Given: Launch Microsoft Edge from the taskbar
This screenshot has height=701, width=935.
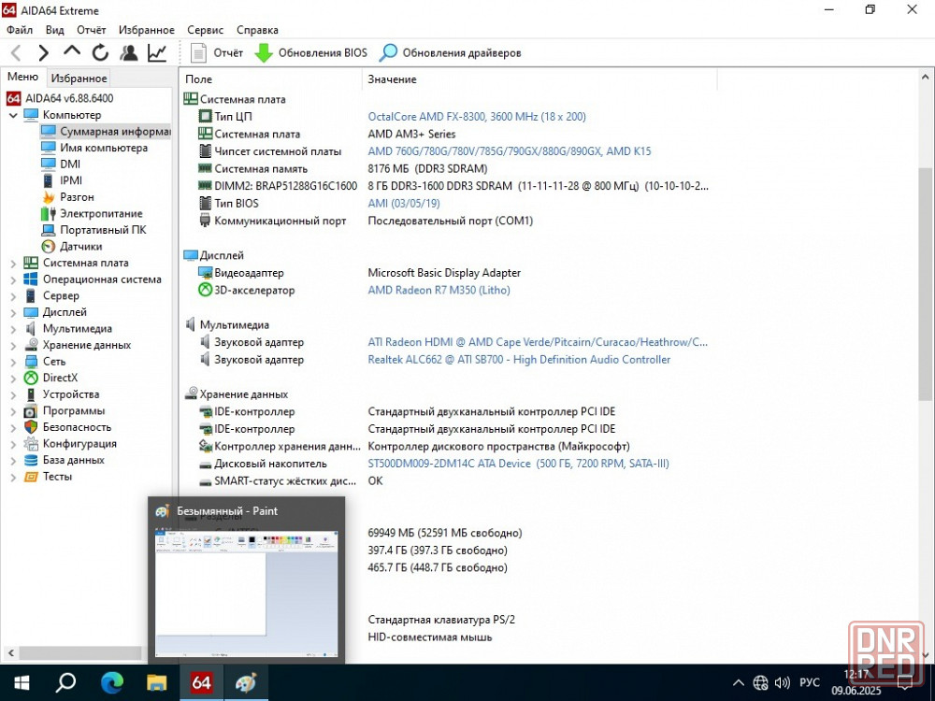Looking at the screenshot, I should pyautogui.click(x=111, y=682).
